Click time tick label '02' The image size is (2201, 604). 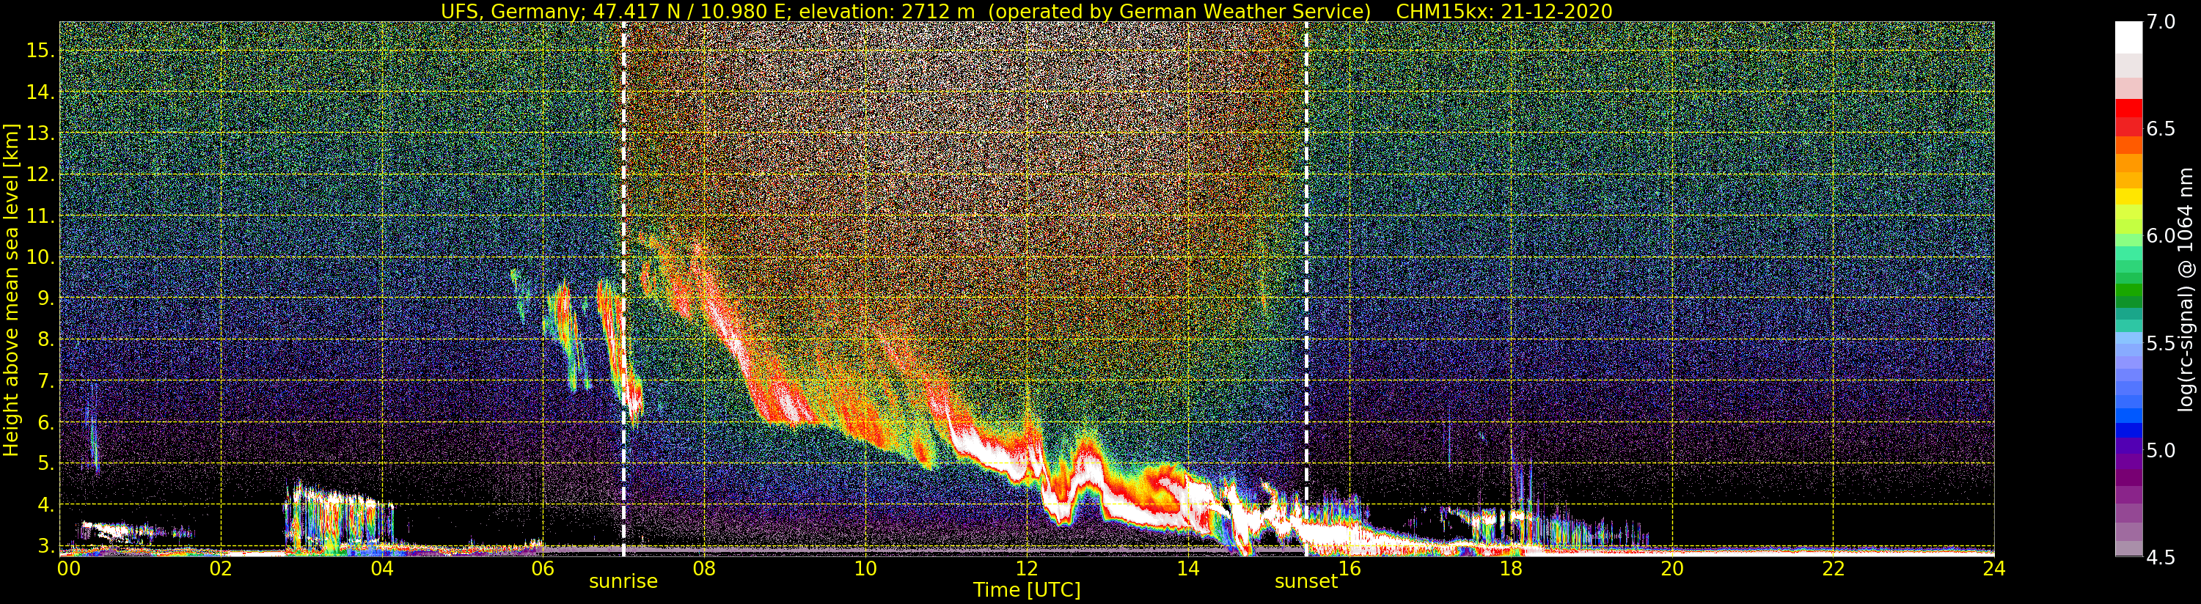tap(221, 568)
